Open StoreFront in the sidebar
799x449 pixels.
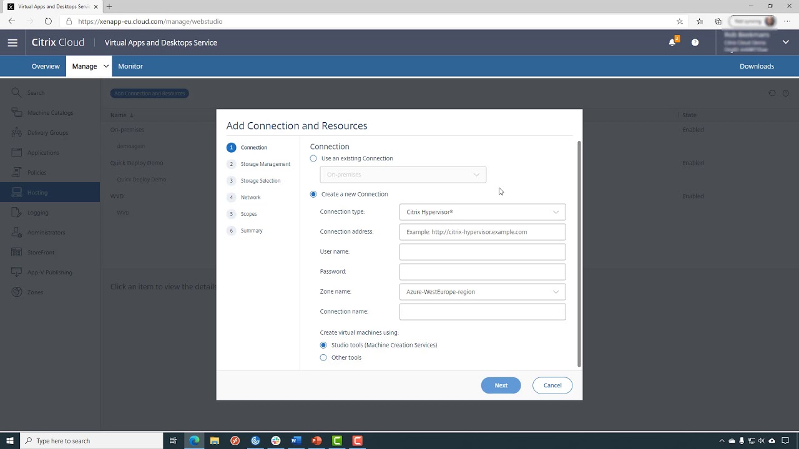point(50,253)
